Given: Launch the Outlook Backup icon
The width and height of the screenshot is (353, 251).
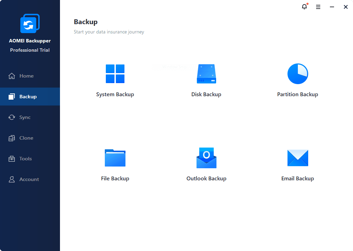Looking at the screenshot, I should click(x=206, y=158).
